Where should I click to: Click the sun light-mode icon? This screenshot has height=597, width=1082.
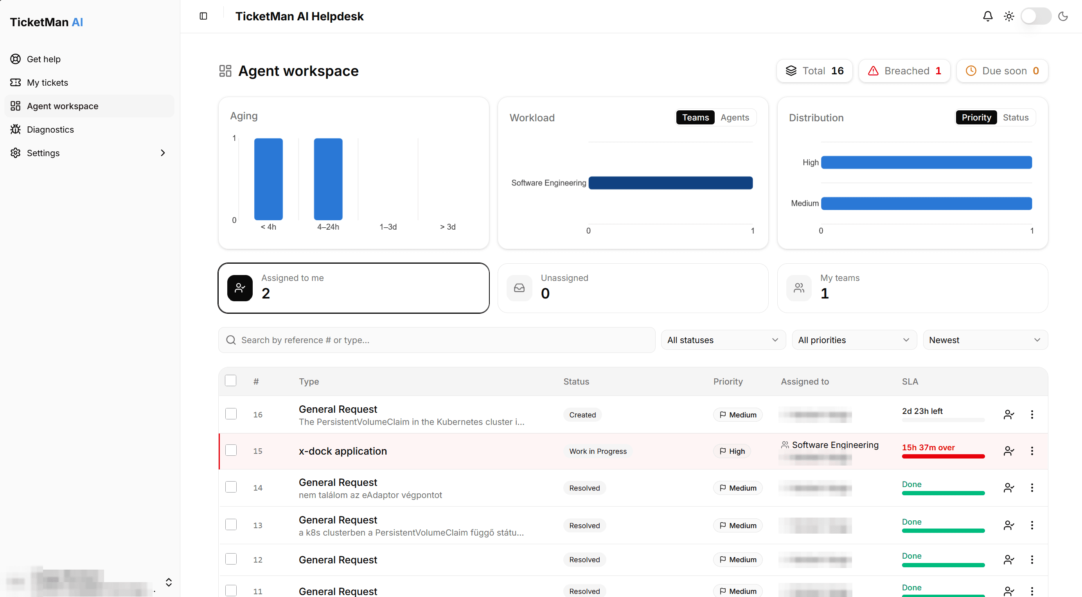pyautogui.click(x=1008, y=16)
